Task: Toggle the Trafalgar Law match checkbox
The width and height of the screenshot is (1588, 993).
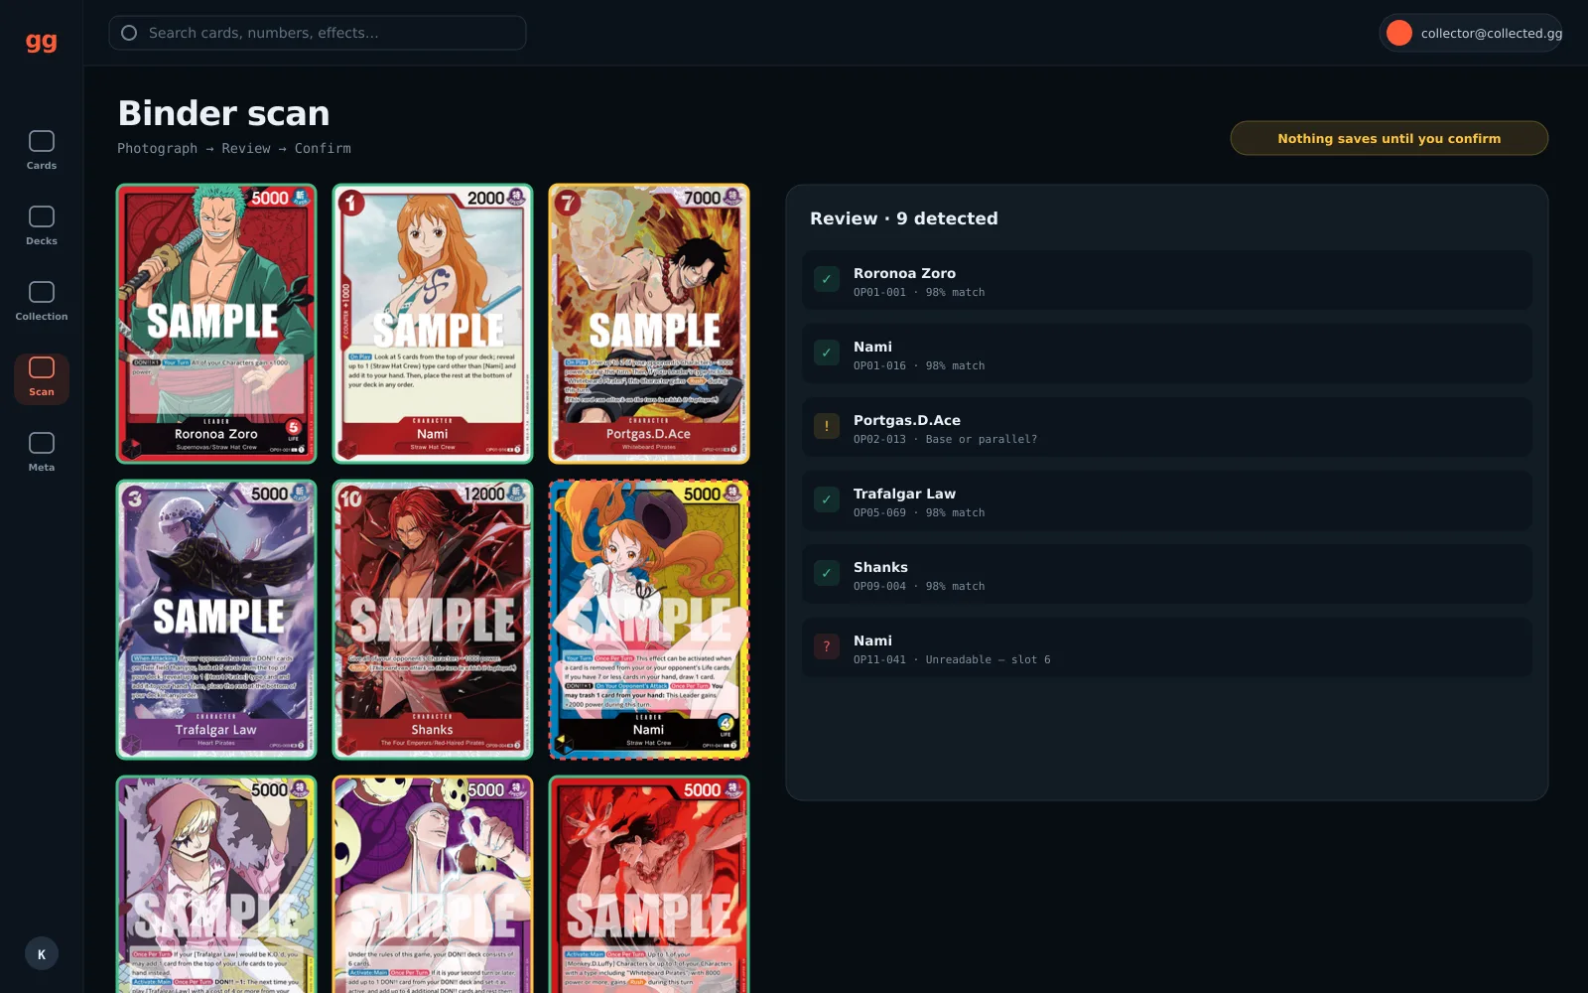Action: tap(827, 499)
